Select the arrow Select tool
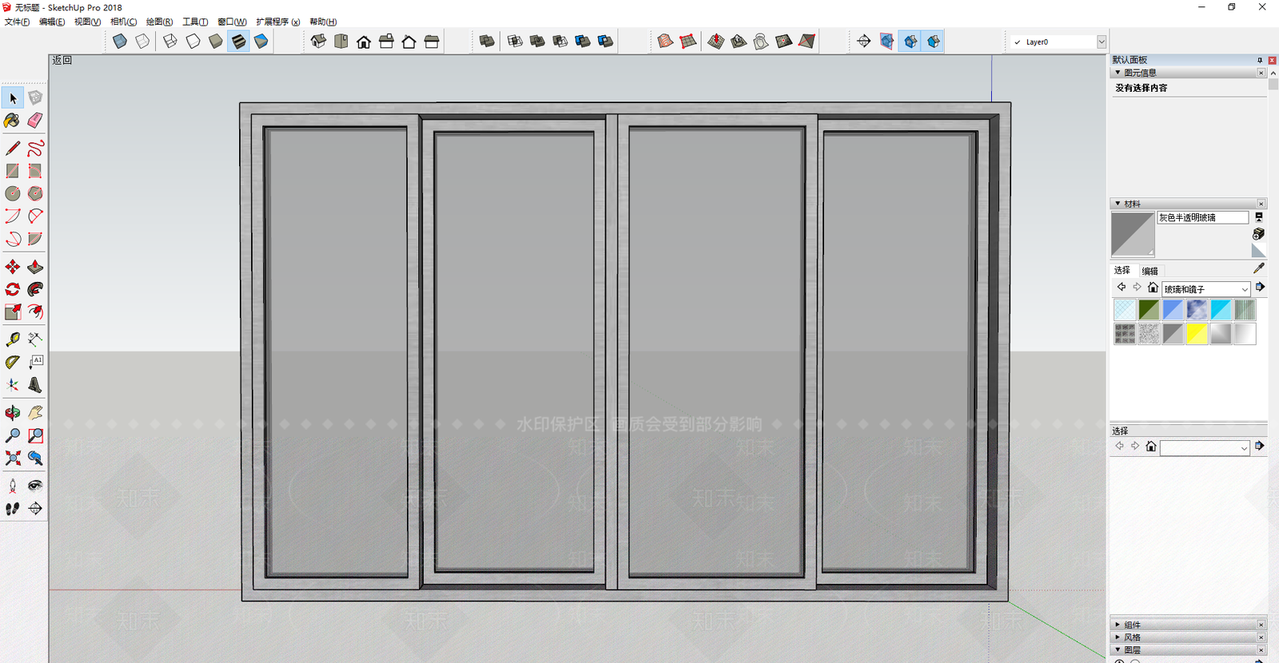Image resolution: width=1279 pixels, height=663 pixels. (13, 97)
